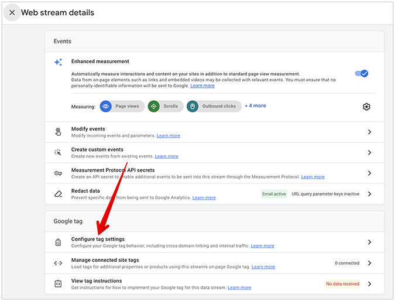Viewport: 395px width, 301px height.
Task: Expand Measurement Protocol API secrets chevron
Action: 369,173
